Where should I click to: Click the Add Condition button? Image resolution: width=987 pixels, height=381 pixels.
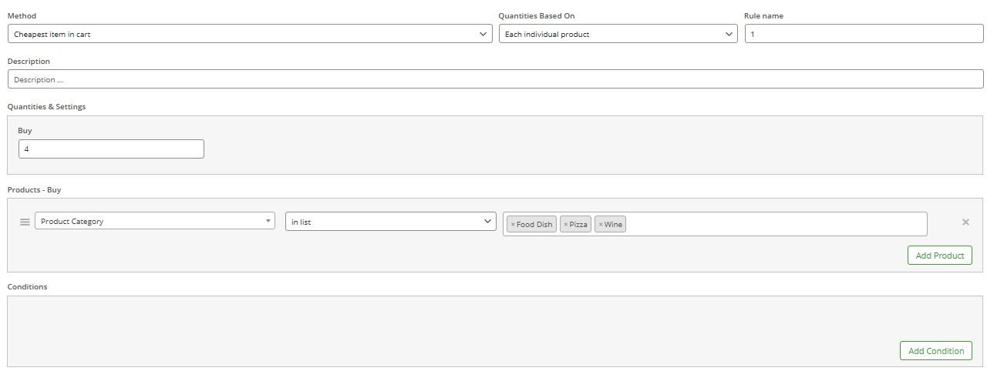[936, 351]
